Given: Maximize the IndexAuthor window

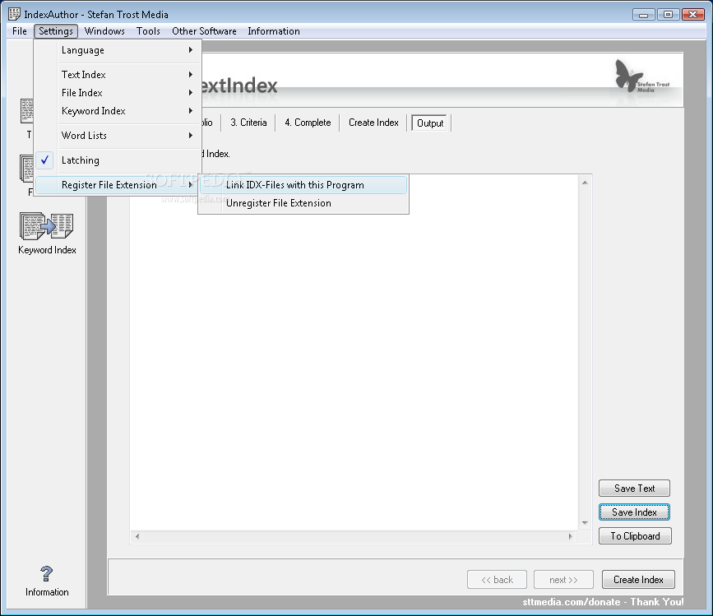Looking at the screenshot, I should click(668, 15).
